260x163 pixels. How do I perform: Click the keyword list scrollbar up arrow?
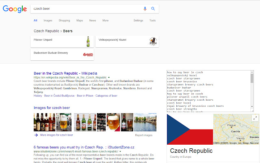tap(252, 72)
